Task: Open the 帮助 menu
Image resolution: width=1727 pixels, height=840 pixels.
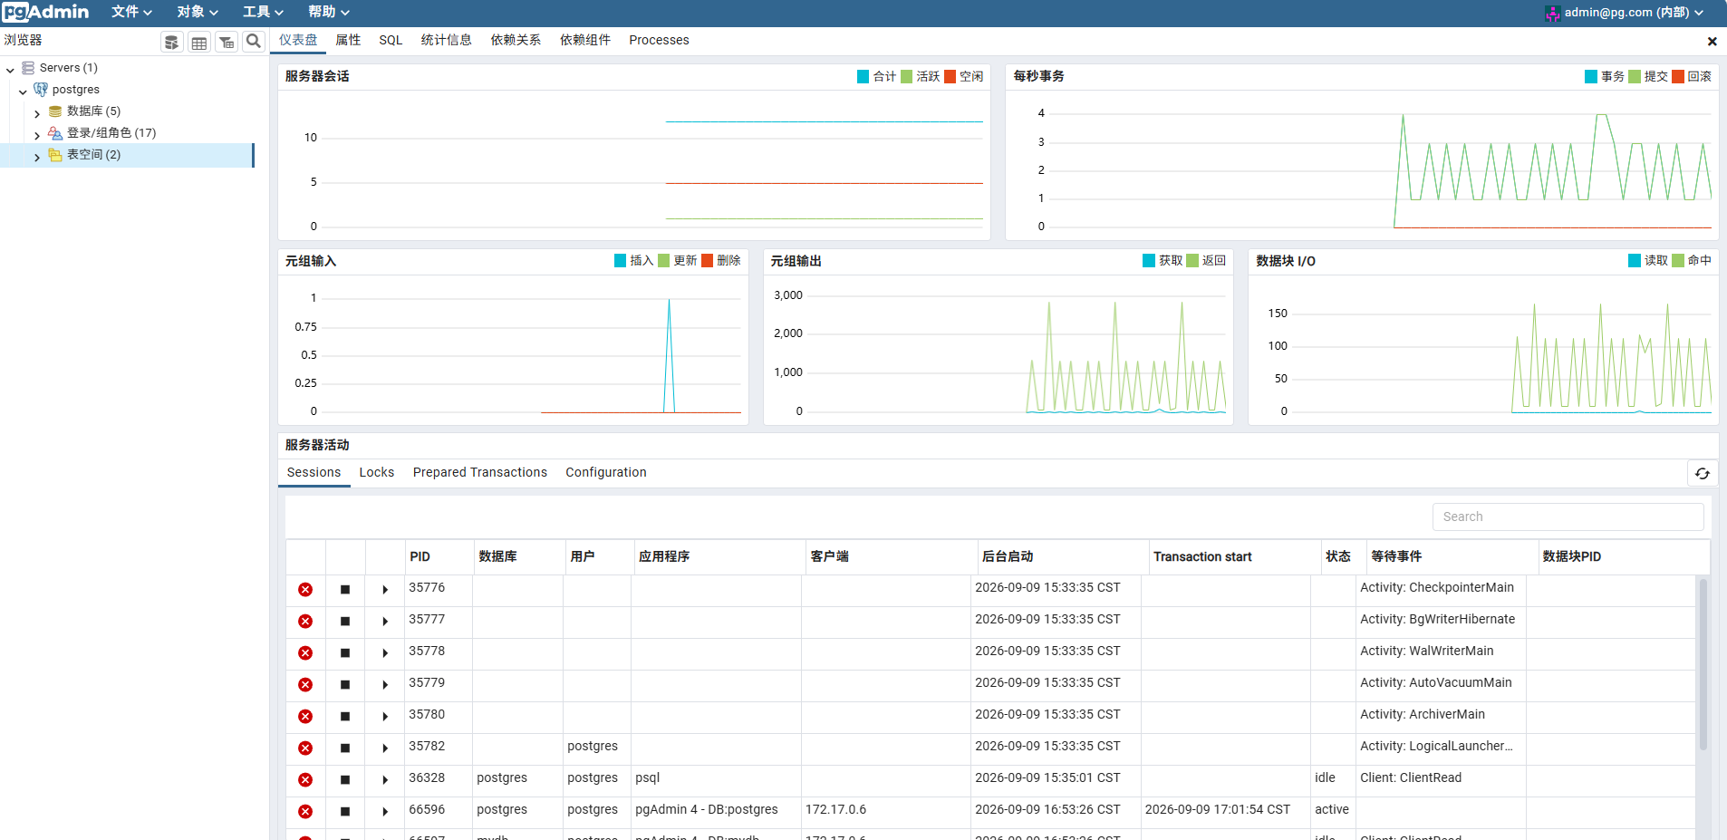Action: click(x=329, y=12)
